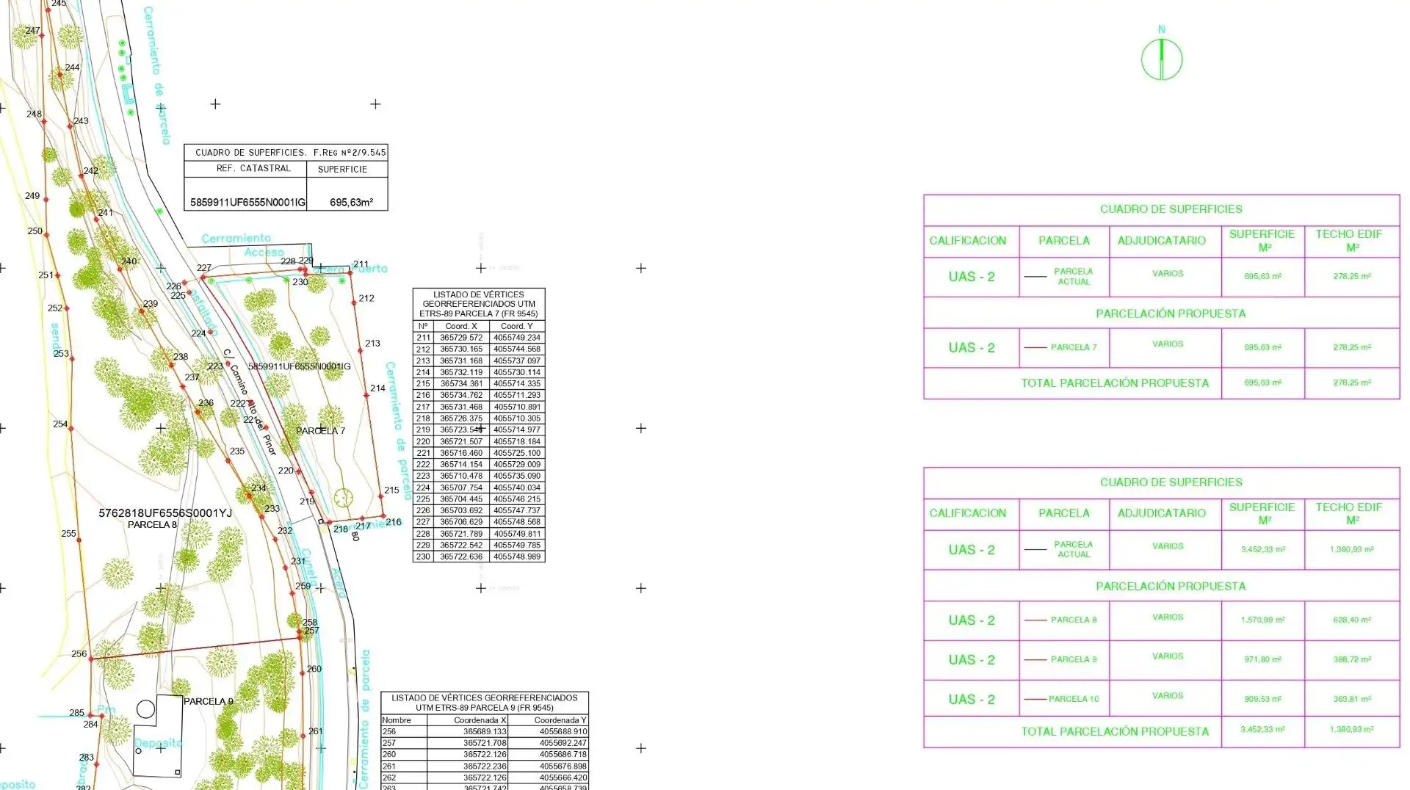Click the 'PARCELA 9' cell in surfaces table
Viewport: 1410px width, 790px height.
tap(1074, 659)
